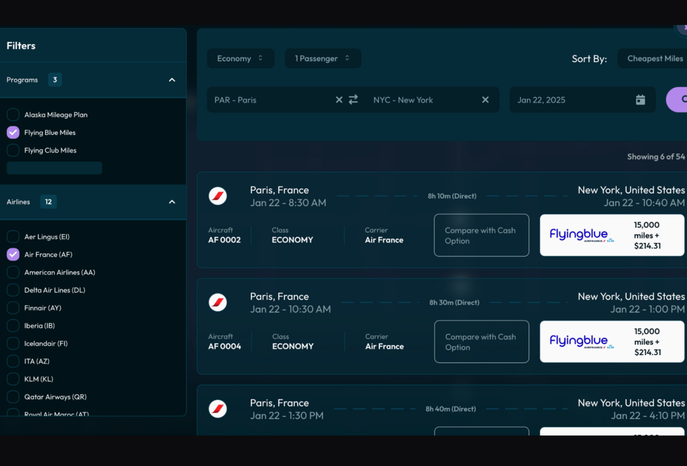687x466 pixels.
Task: Open the Economy cabin class dropdown
Action: [241, 58]
